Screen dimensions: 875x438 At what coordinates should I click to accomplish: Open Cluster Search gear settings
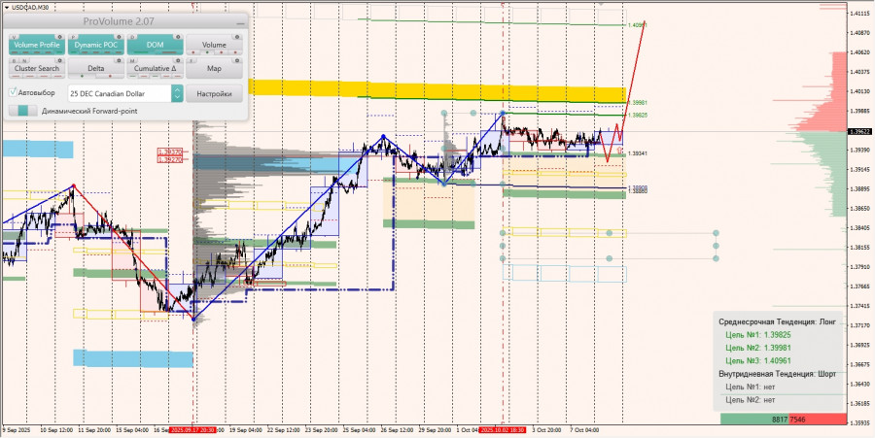click(x=59, y=60)
